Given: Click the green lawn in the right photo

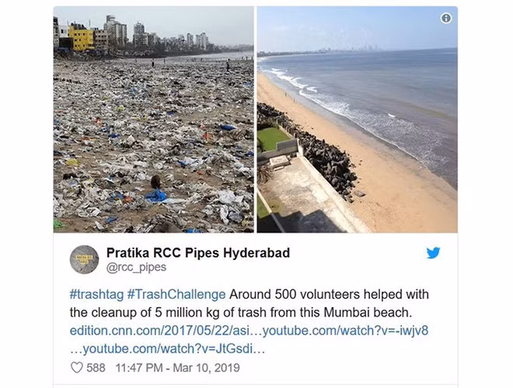Looking at the screenshot, I should (272, 138).
